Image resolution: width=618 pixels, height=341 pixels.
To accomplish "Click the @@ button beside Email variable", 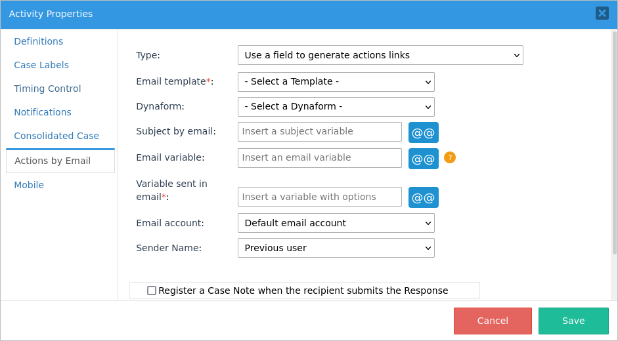I will click(x=423, y=159).
